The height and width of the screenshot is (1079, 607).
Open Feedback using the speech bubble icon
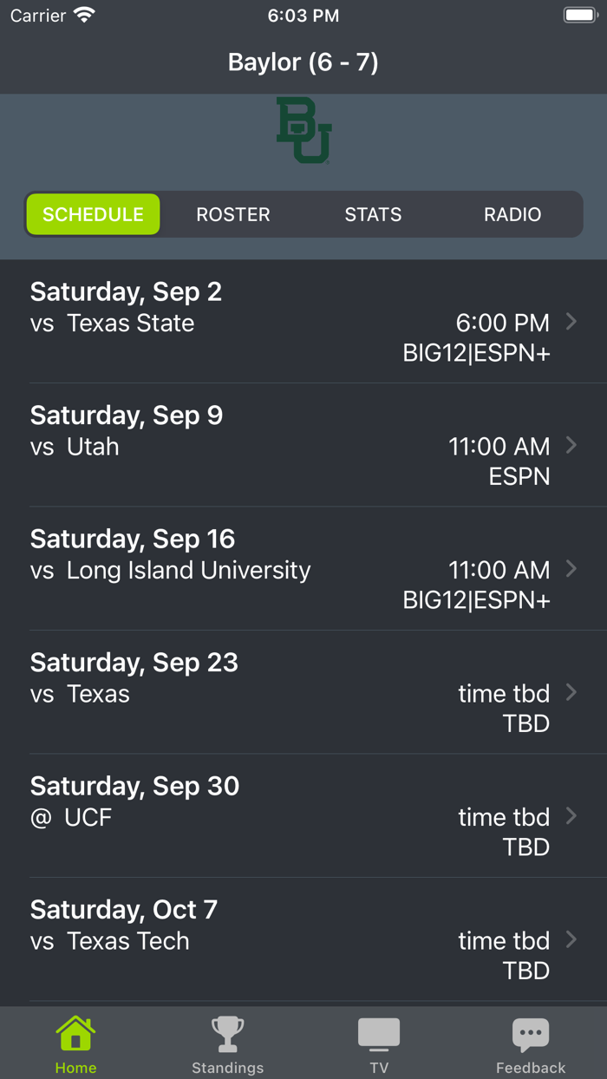pyautogui.click(x=531, y=1032)
